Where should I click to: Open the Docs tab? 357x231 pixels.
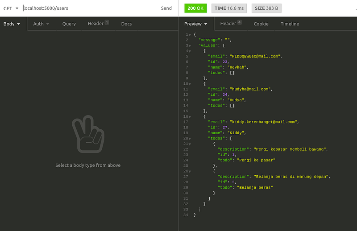coord(126,24)
